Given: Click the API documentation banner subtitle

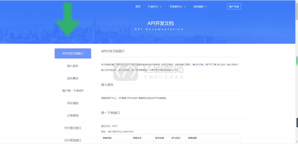Looking at the screenshot, I should pyautogui.click(x=161, y=29).
